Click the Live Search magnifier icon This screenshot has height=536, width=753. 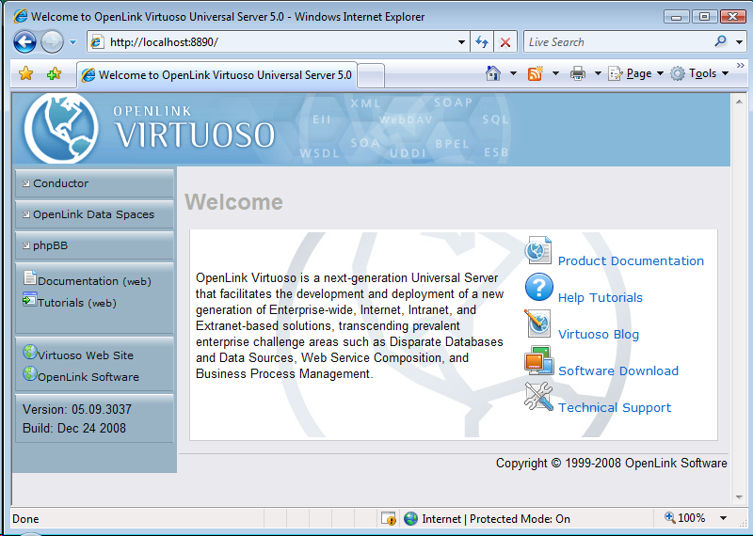tap(720, 41)
